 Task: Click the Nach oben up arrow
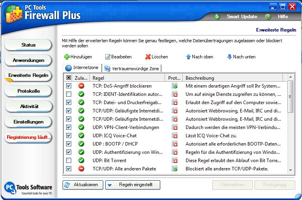(x=188, y=57)
